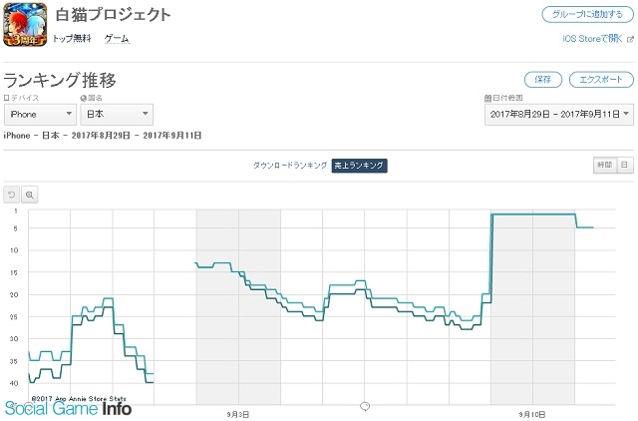Click the magnifier zoom icon above chart
This screenshot has height=421, width=638.
29,195
